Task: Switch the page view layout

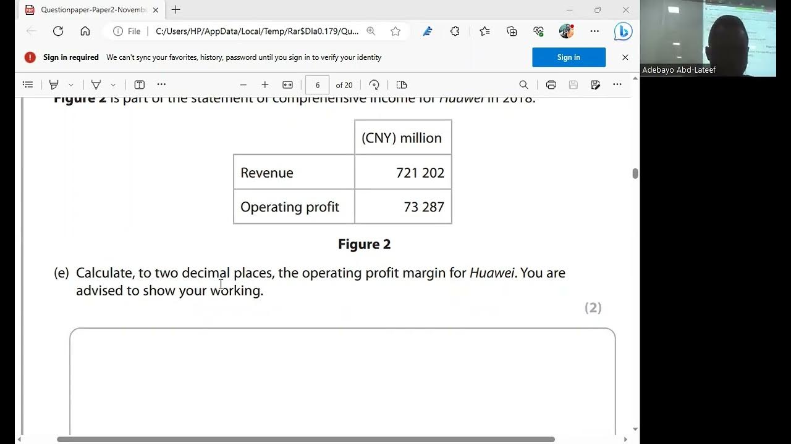Action: tap(402, 84)
